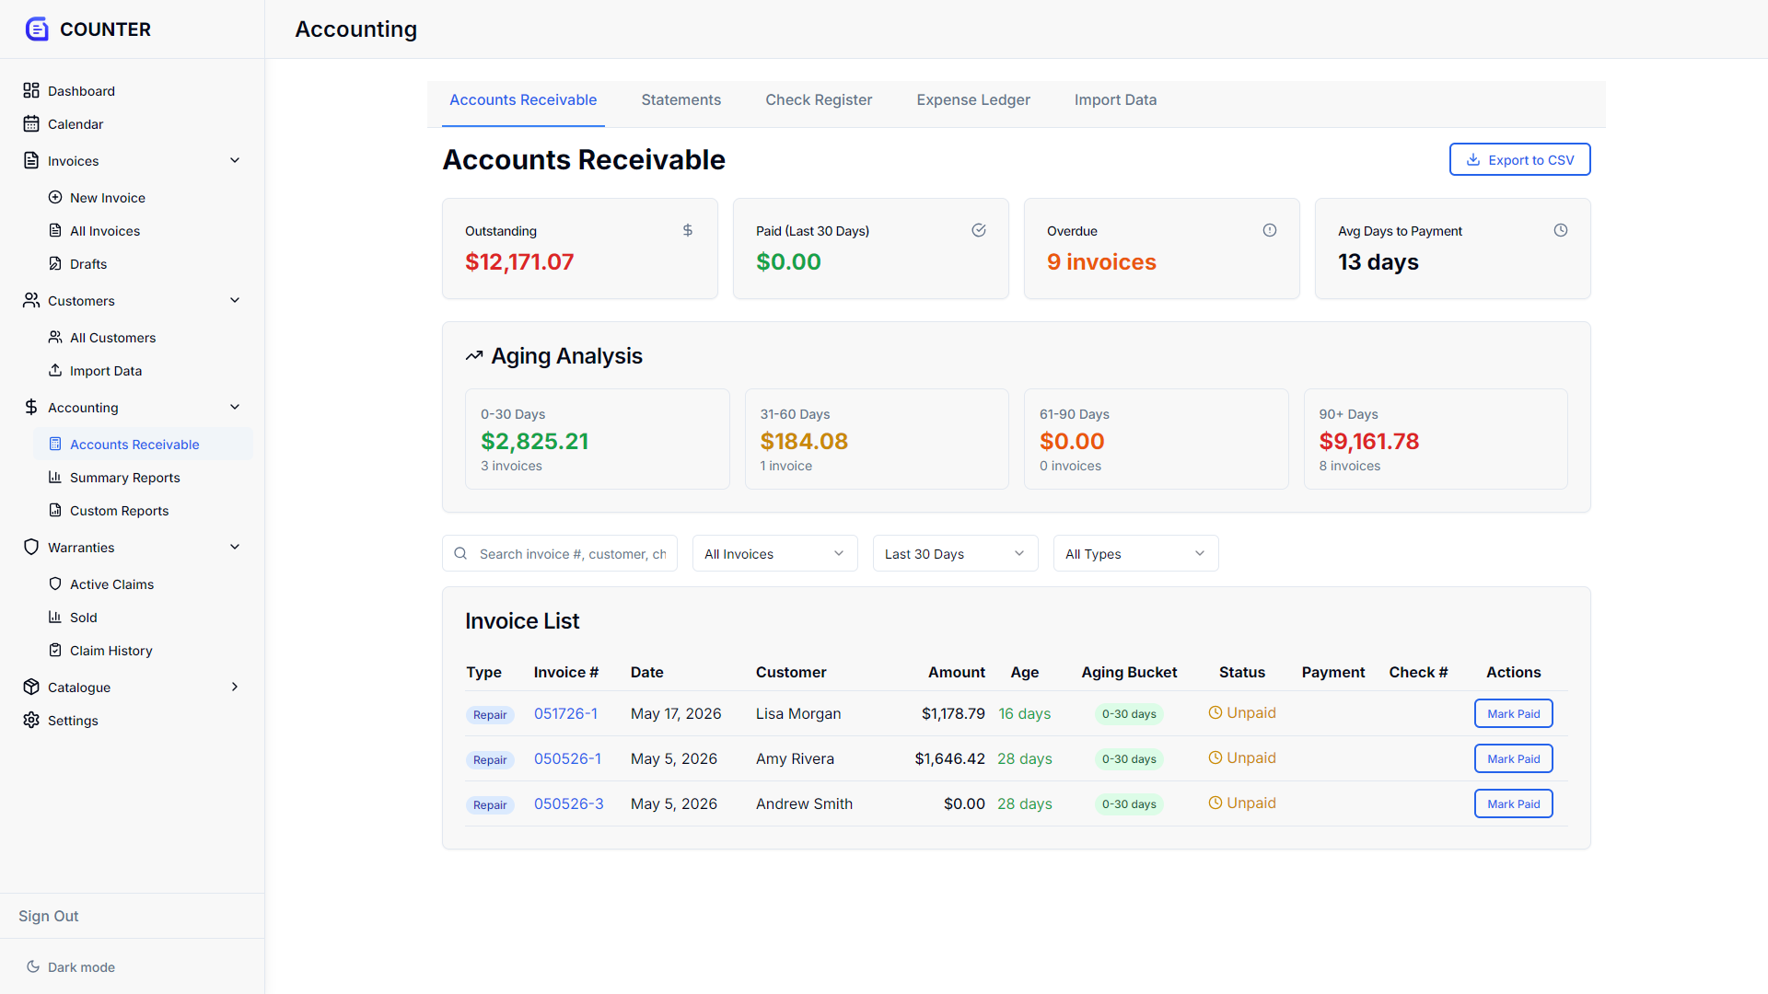
Task: Click the sidebar Import Data upload icon
Action: click(55, 370)
